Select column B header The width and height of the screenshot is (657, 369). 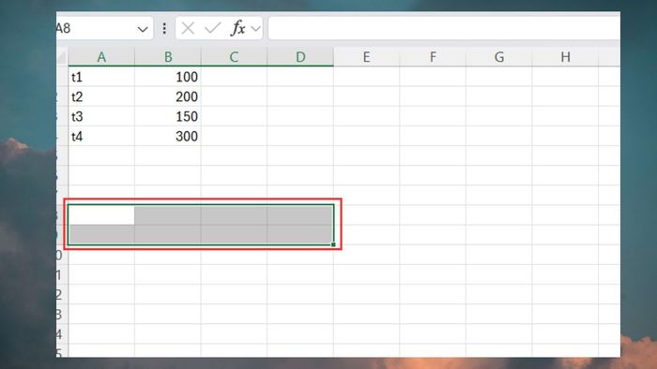point(168,57)
